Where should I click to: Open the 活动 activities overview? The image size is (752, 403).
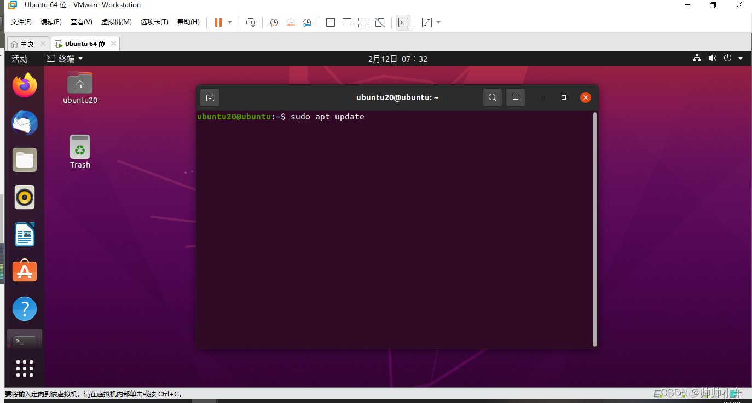click(20, 59)
